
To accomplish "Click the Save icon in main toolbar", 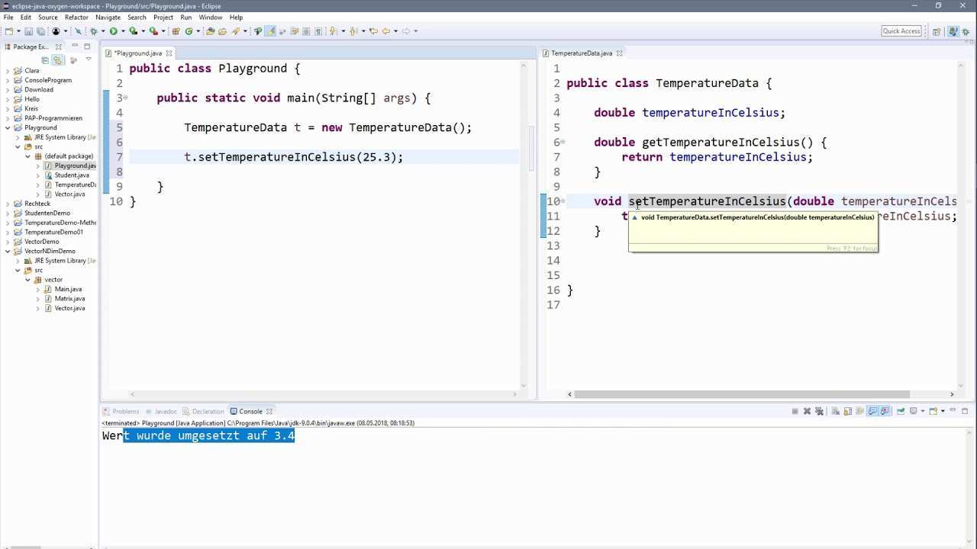I will [x=28, y=31].
